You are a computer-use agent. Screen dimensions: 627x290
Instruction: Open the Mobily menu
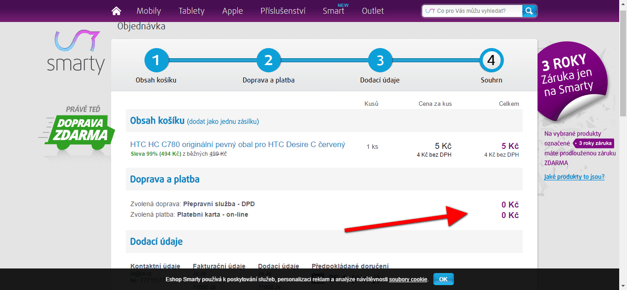(x=149, y=11)
